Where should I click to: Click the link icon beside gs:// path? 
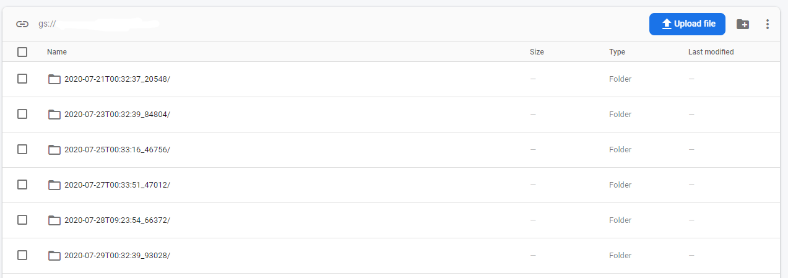[x=22, y=24]
